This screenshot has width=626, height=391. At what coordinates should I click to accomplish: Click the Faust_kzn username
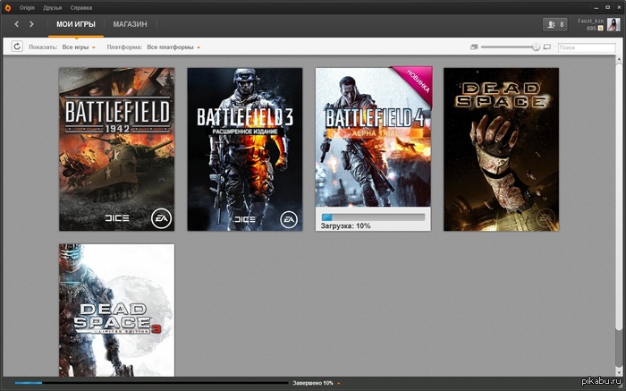point(590,21)
